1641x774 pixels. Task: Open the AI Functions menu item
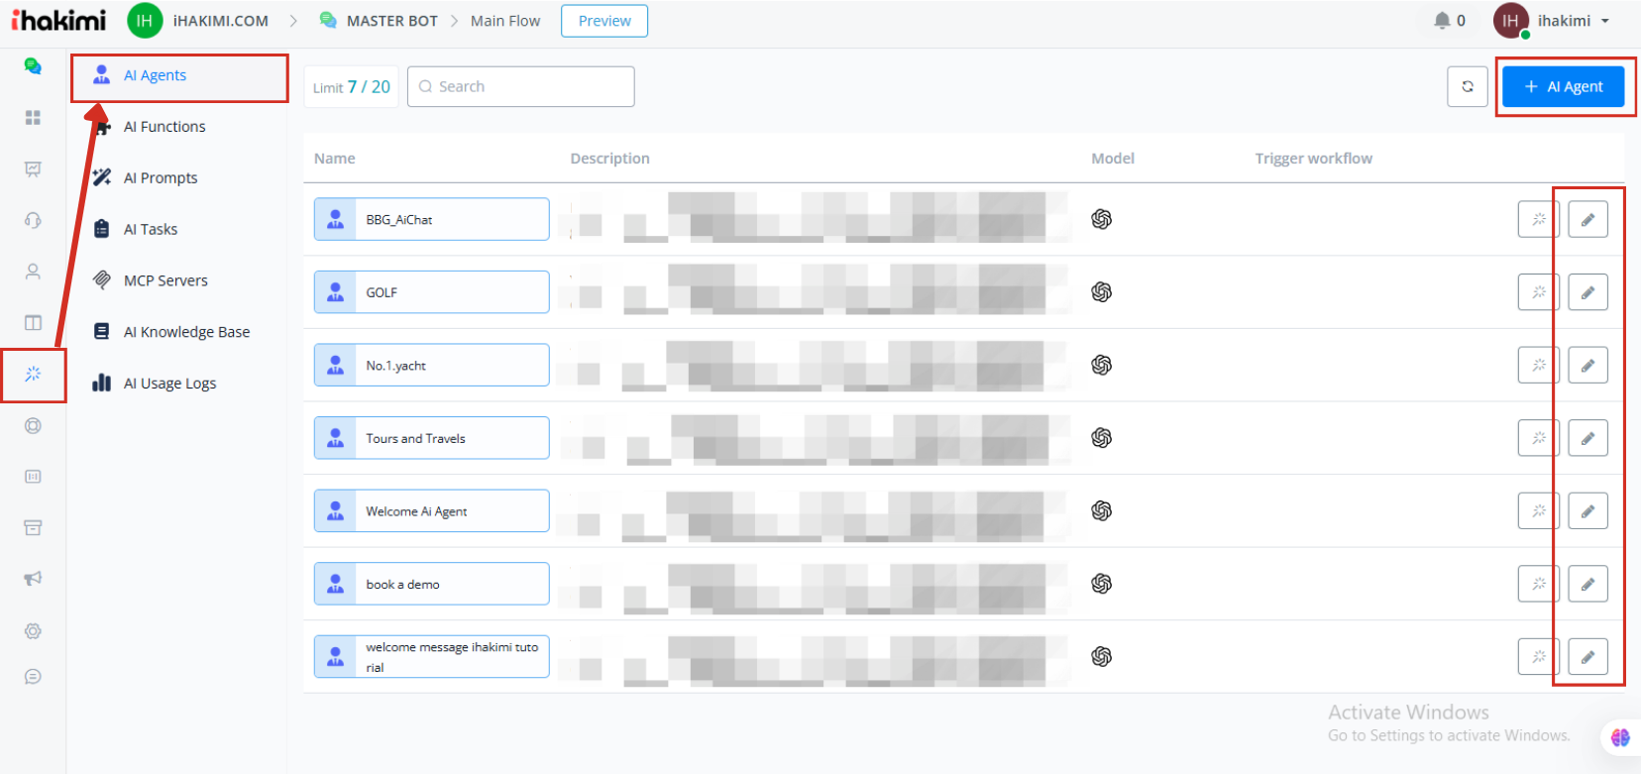click(x=164, y=127)
